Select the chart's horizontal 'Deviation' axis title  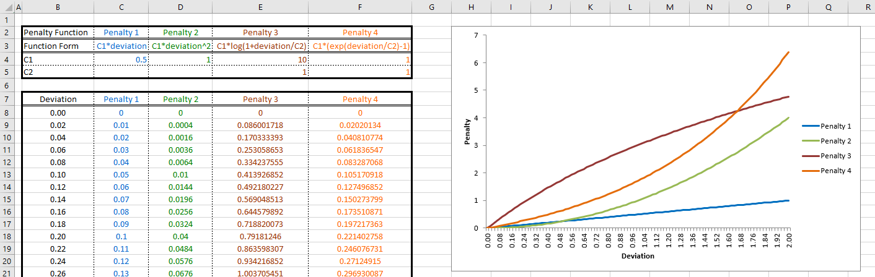click(x=638, y=255)
